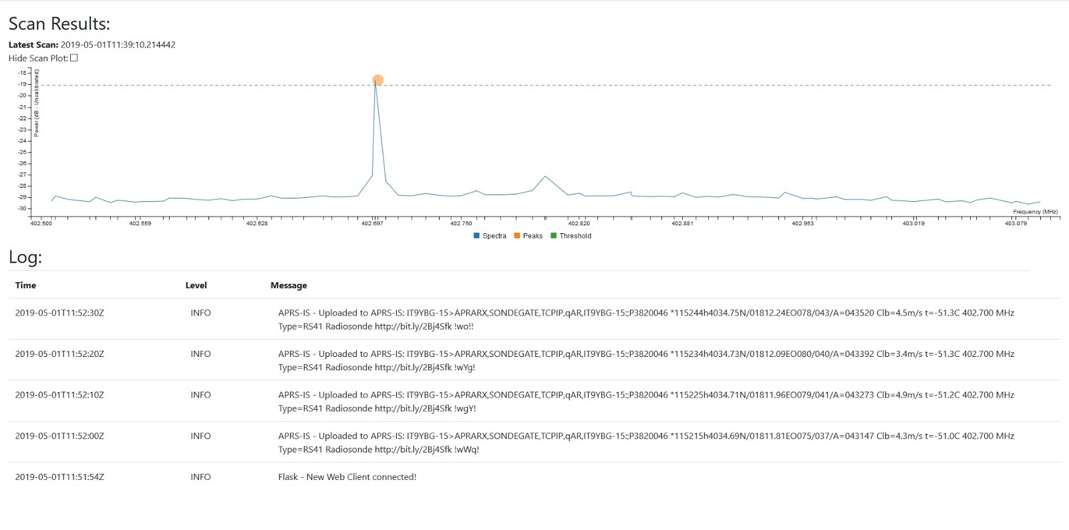1069x530 pixels.
Task: Toggle Peaks series in the chart legend
Action: click(528, 236)
